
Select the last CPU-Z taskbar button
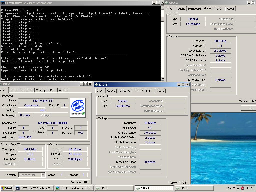coord(194,188)
